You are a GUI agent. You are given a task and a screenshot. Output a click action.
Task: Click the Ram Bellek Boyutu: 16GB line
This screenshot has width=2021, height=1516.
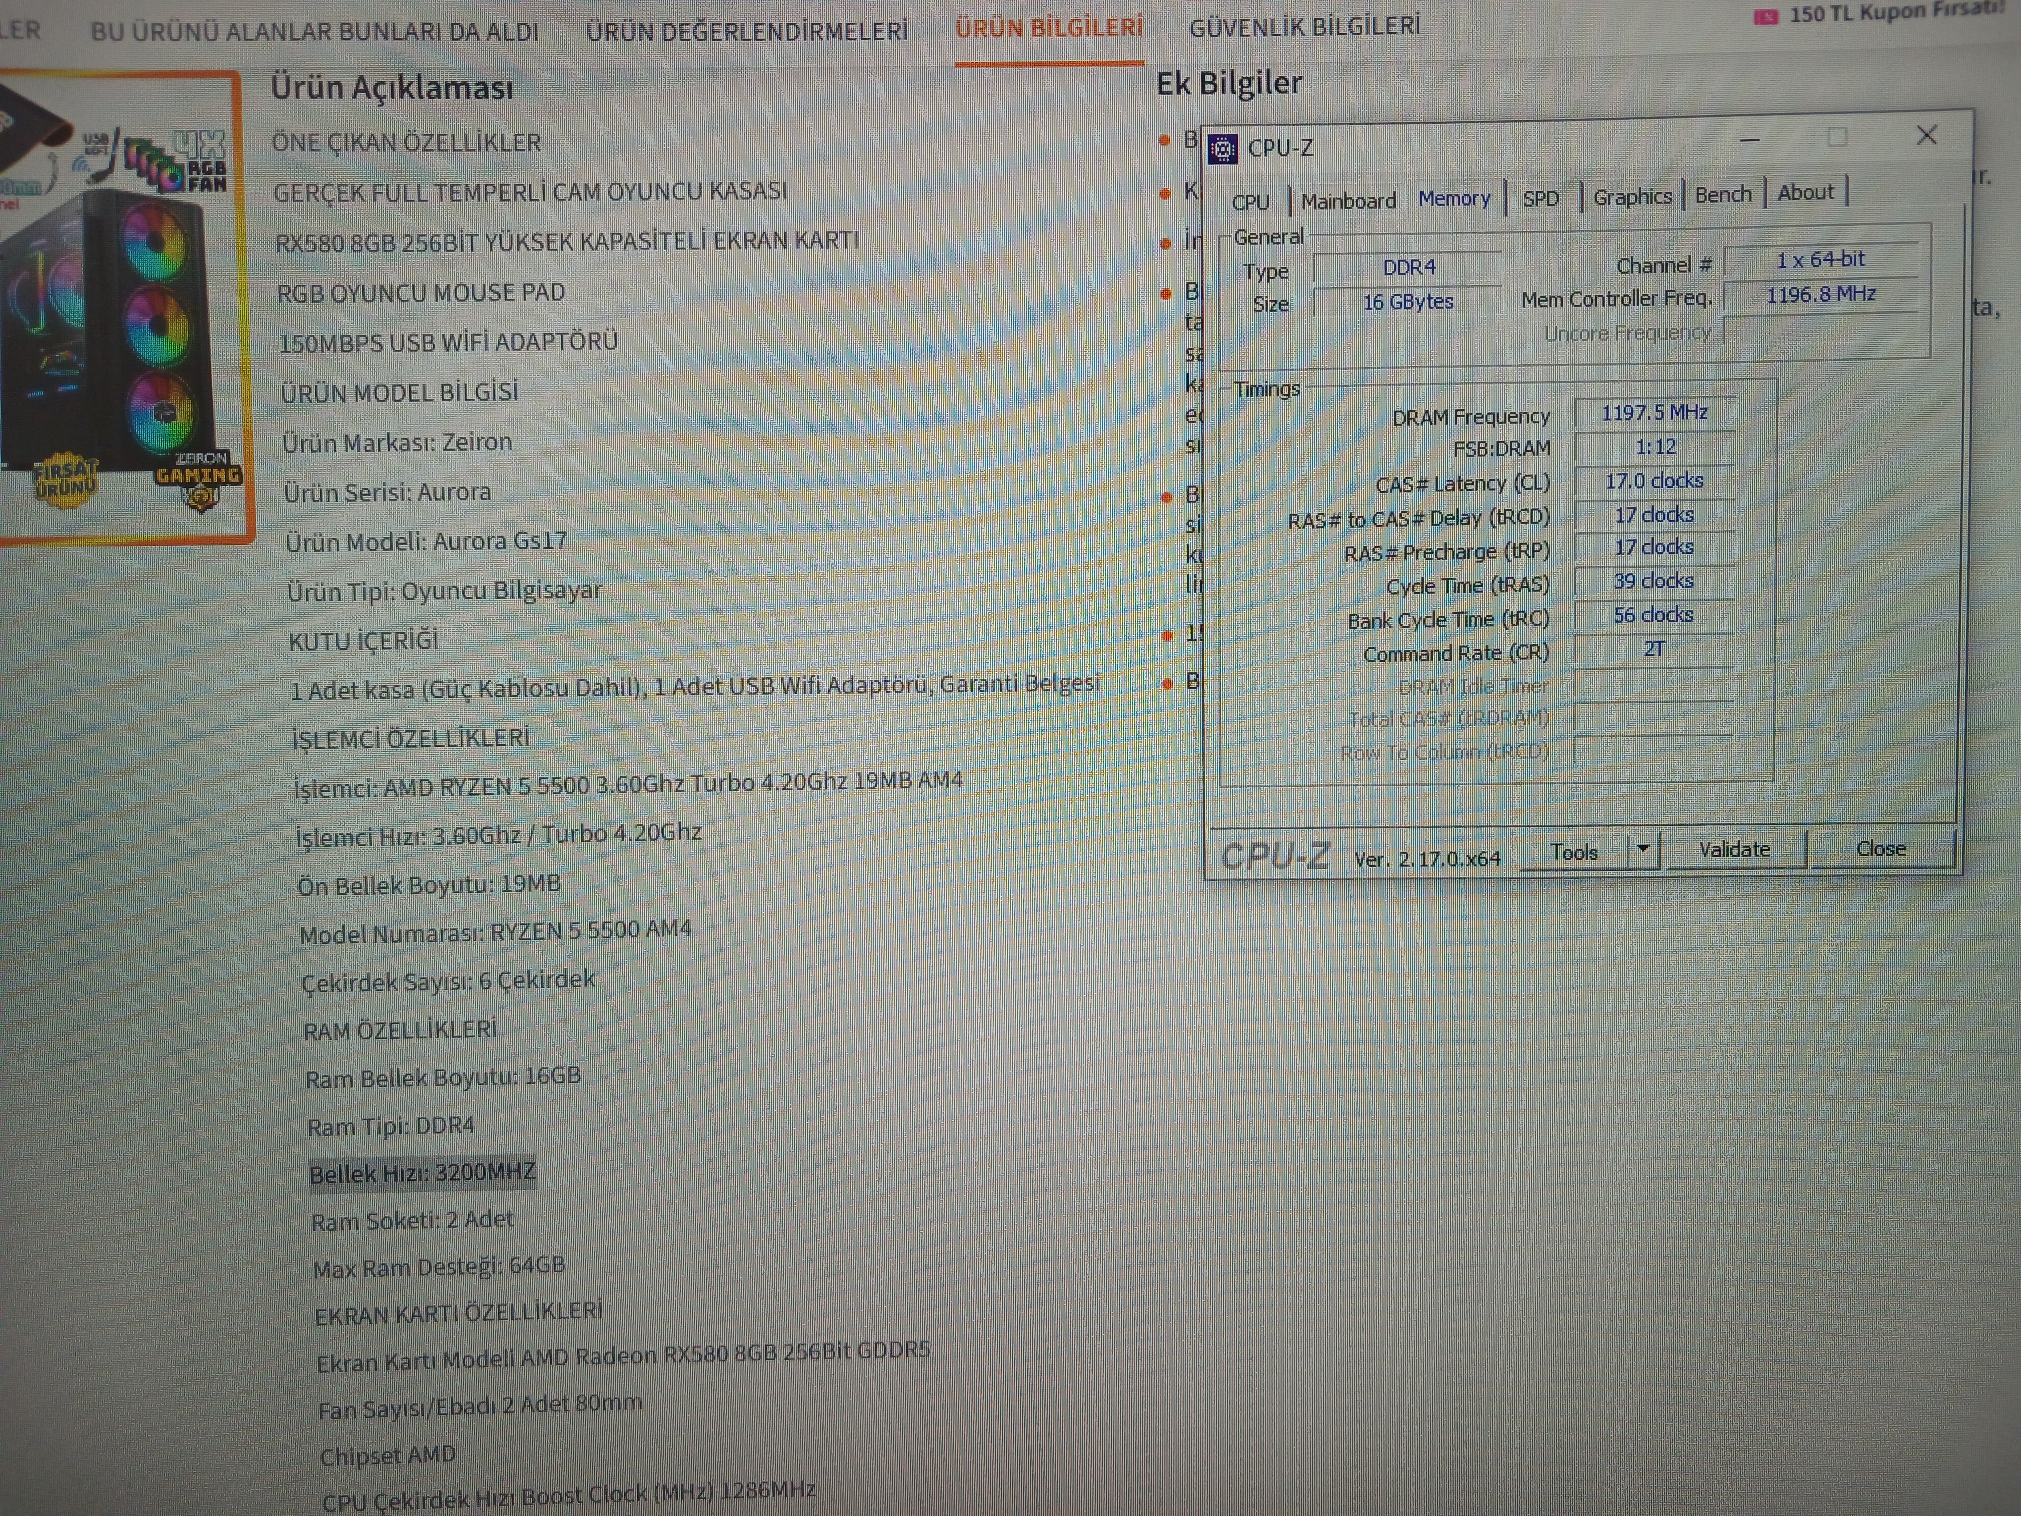443,1078
